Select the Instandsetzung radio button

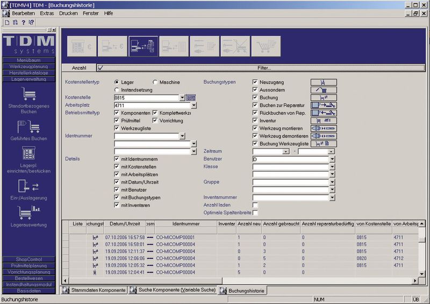pos(117,90)
